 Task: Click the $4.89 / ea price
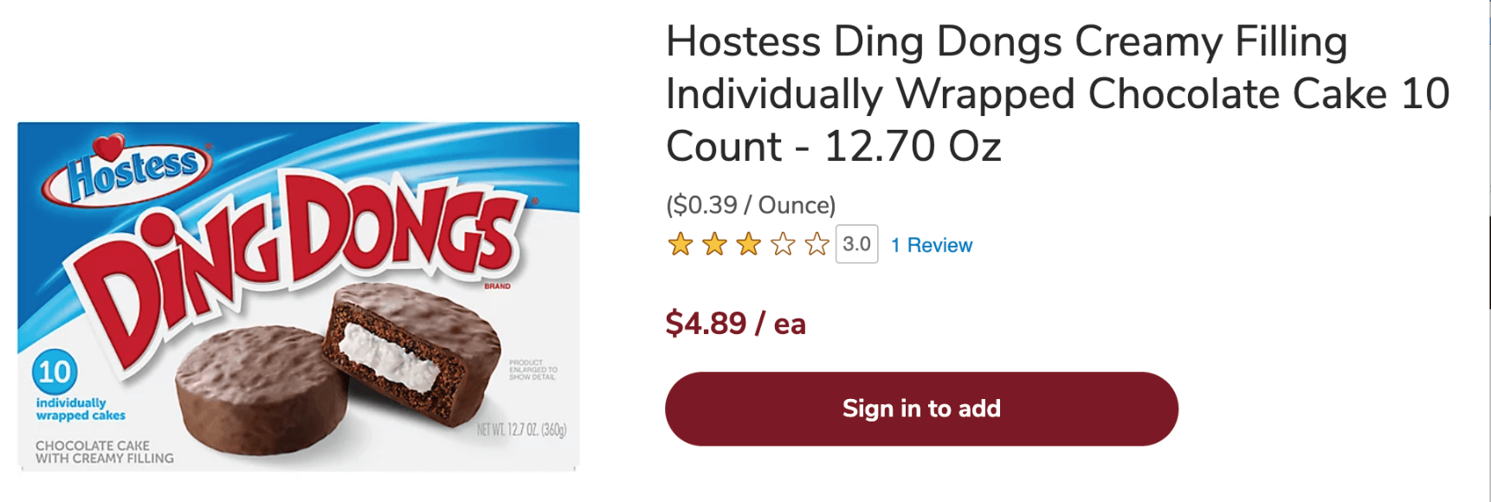click(735, 324)
